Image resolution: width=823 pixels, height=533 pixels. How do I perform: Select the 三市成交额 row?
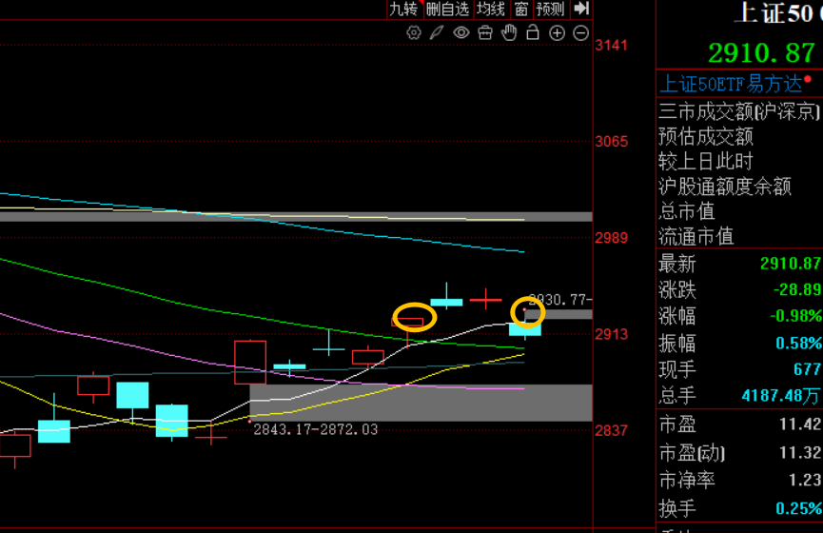739,111
